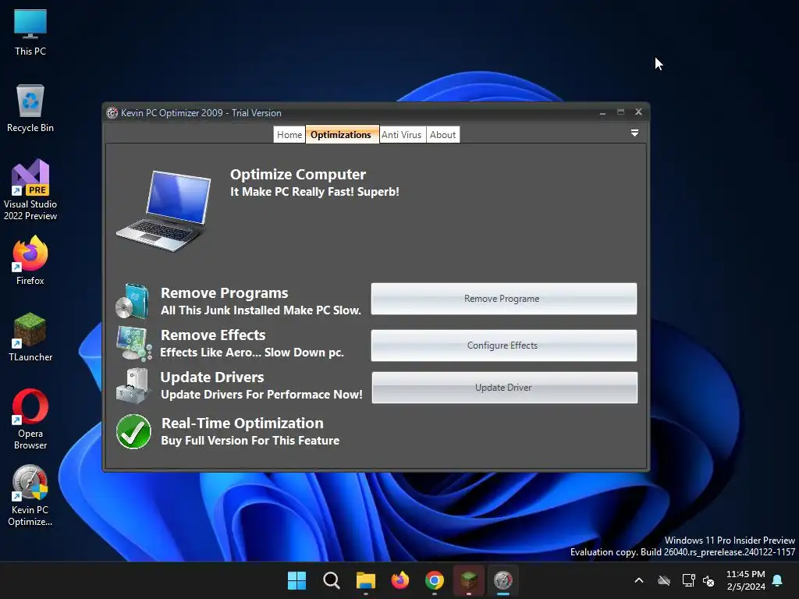Select the Opera Browser desktop shortcut
Image resolution: width=799 pixels, height=599 pixels.
coord(30,419)
